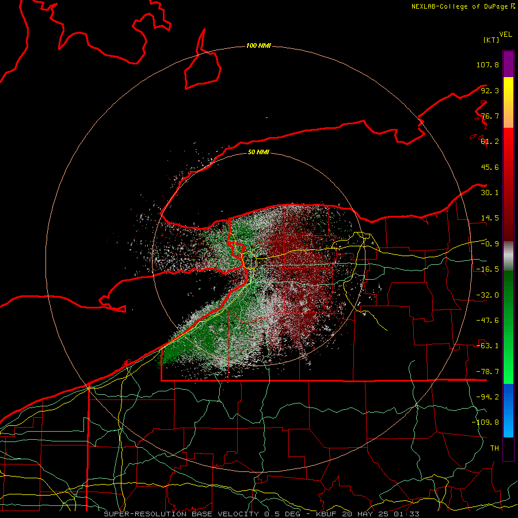Click the -63.1 legend value

click(x=487, y=346)
